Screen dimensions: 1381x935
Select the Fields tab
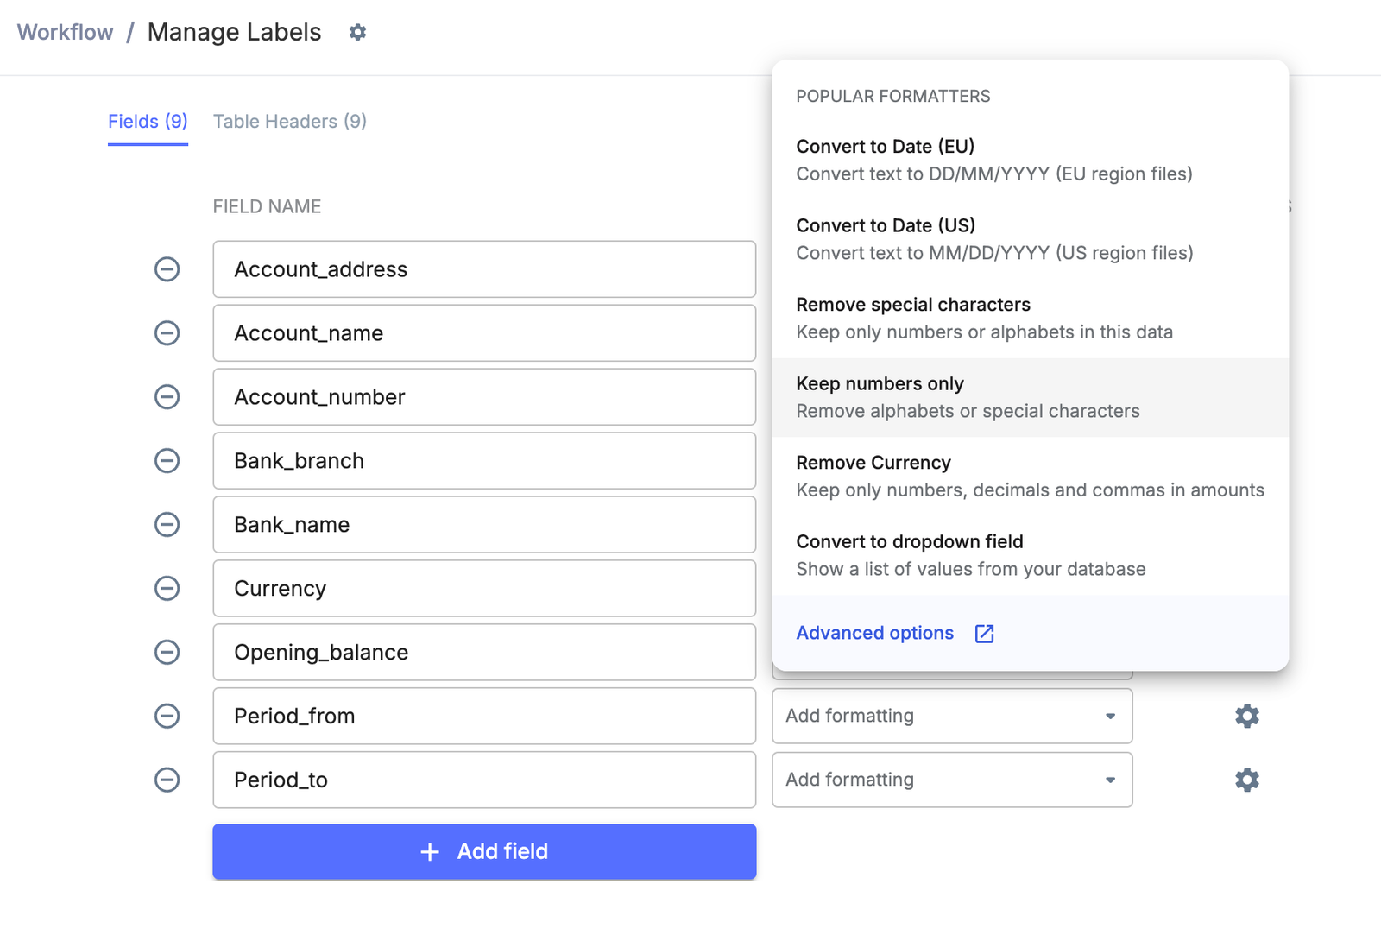click(148, 122)
